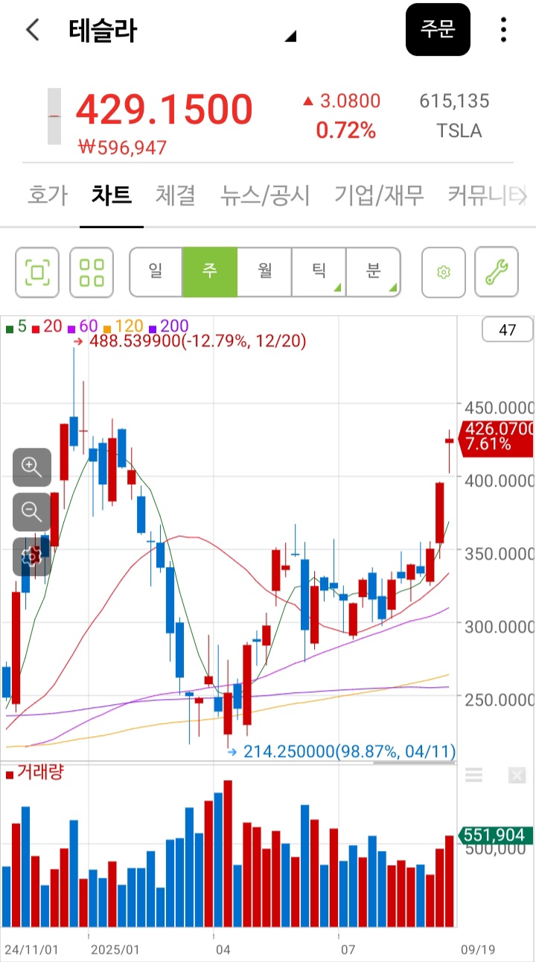Viewport: 536px width, 962px height.
Task: Tap the 2025/01 date axis label
Action: pos(115,949)
